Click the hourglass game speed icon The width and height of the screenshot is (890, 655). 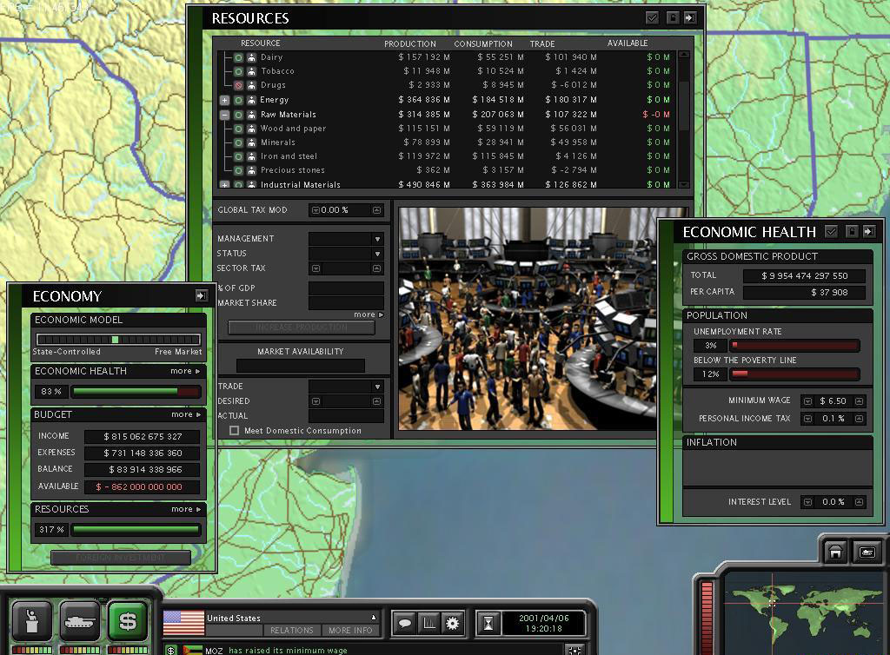coord(488,623)
